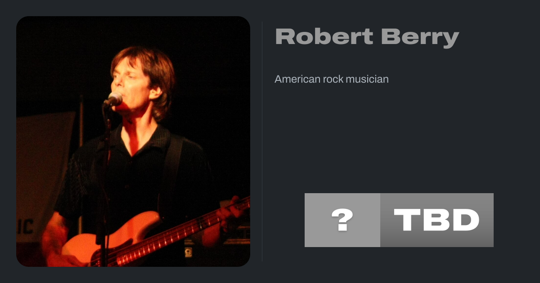Open the Robert Berry photo thumbnail
540x283 pixels.
tap(133, 141)
